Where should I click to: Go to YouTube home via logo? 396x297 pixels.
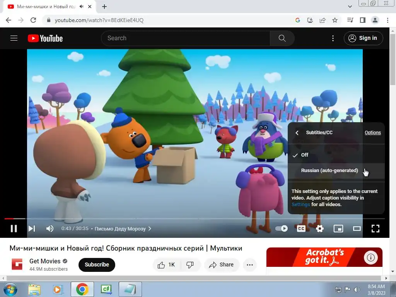tap(45, 38)
